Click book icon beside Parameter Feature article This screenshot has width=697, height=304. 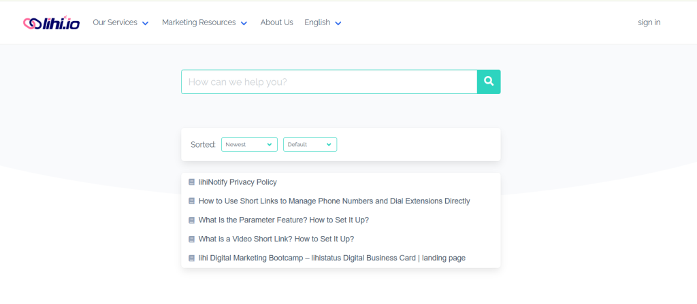click(x=192, y=220)
